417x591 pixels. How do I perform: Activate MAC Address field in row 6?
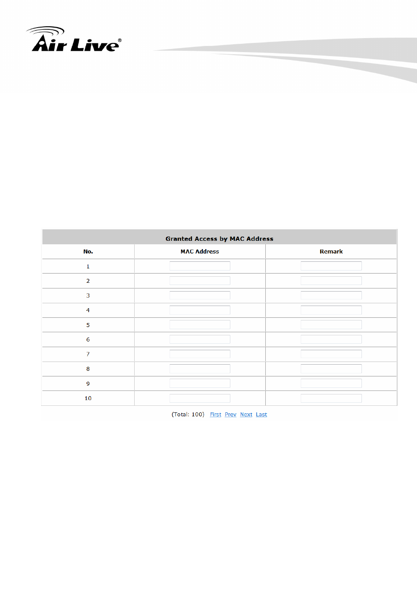pos(200,339)
